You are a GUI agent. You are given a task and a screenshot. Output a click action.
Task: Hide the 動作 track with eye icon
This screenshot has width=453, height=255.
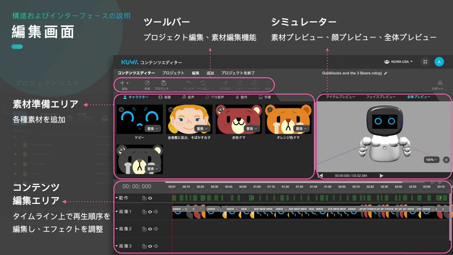click(x=150, y=198)
